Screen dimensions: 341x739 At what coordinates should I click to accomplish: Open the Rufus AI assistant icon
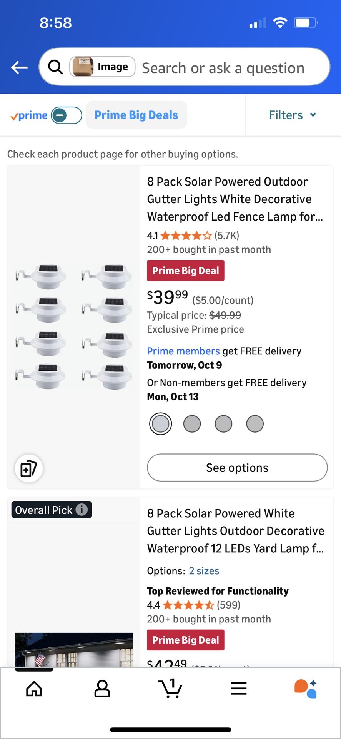[306, 689]
